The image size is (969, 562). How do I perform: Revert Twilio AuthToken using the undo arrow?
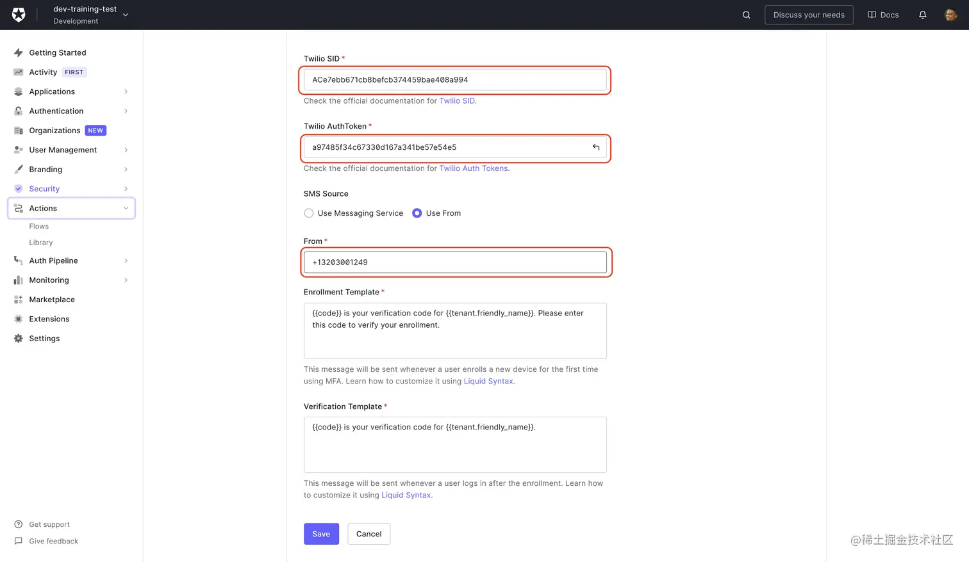[596, 147]
